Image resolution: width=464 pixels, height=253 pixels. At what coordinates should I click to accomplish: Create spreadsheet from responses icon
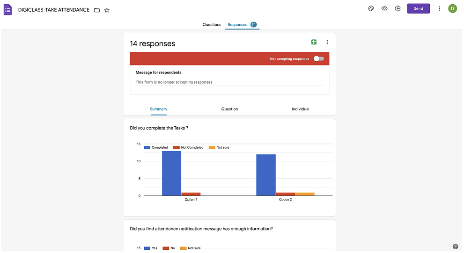pyautogui.click(x=314, y=42)
